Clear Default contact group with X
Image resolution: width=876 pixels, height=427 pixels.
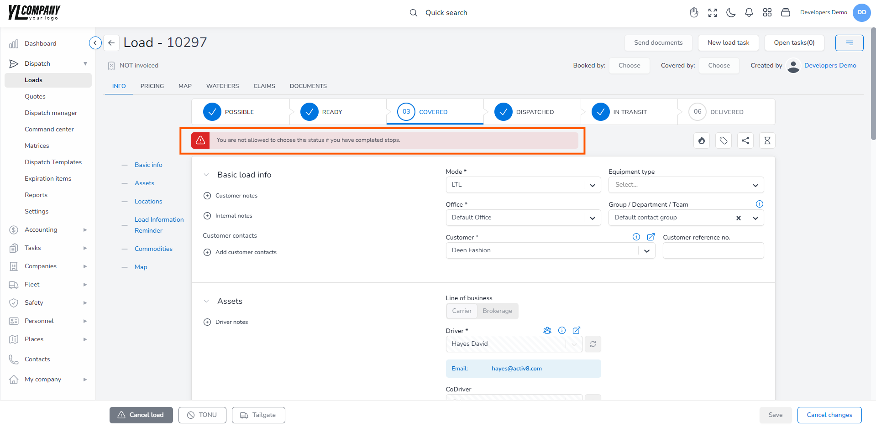[x=738, y=218]
